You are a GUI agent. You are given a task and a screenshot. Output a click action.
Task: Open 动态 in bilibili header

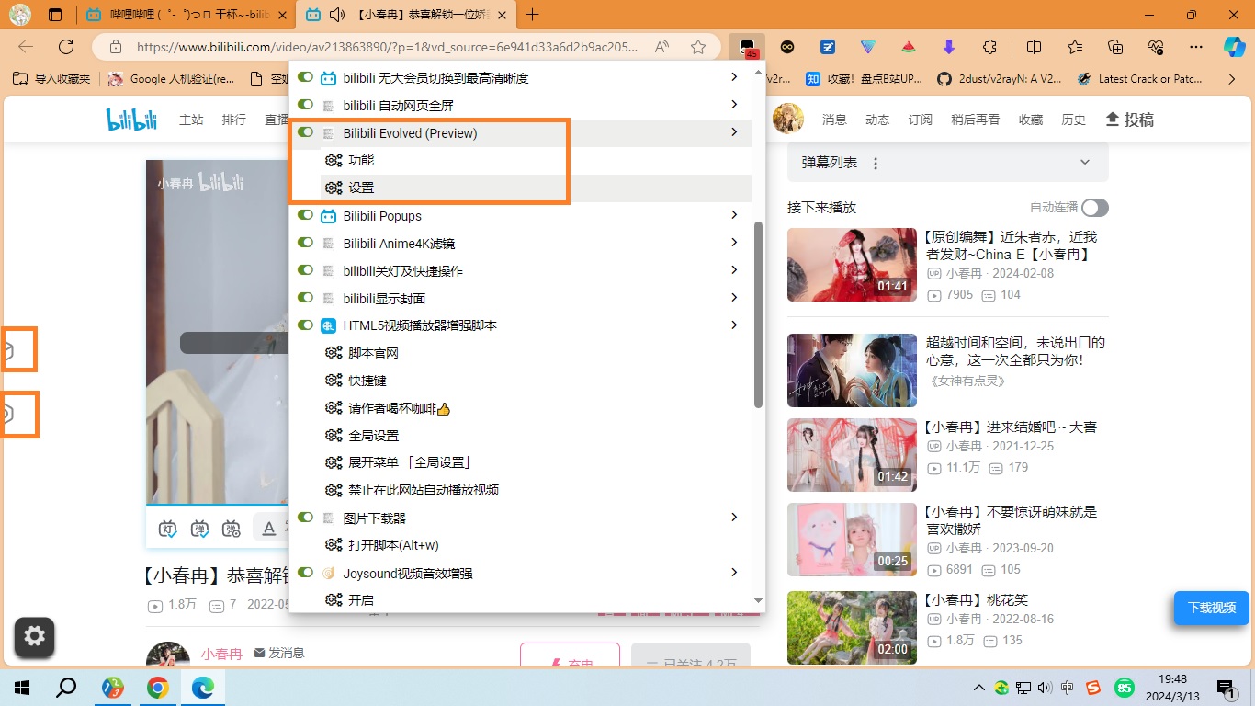coord(877,120)
